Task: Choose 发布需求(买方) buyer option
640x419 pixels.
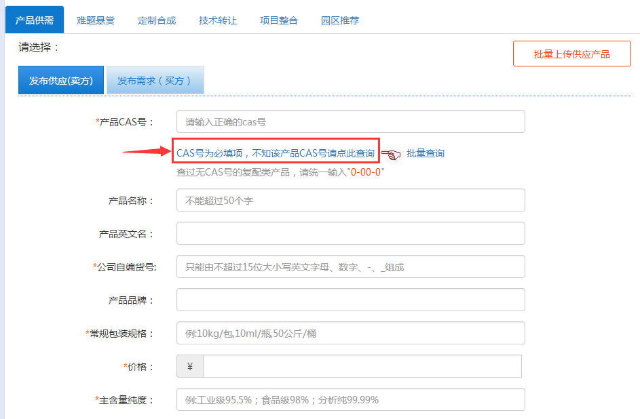Action: (x=155, y=80)
